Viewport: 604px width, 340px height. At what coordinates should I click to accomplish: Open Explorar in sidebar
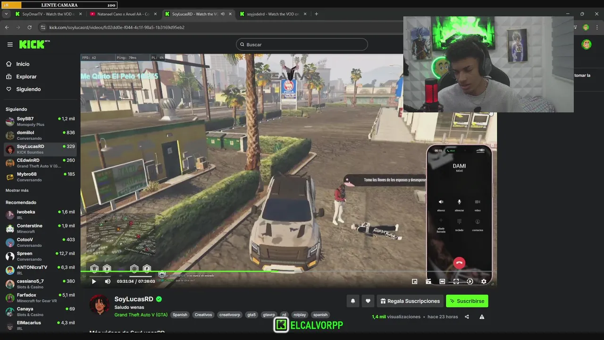pos(26,76)
